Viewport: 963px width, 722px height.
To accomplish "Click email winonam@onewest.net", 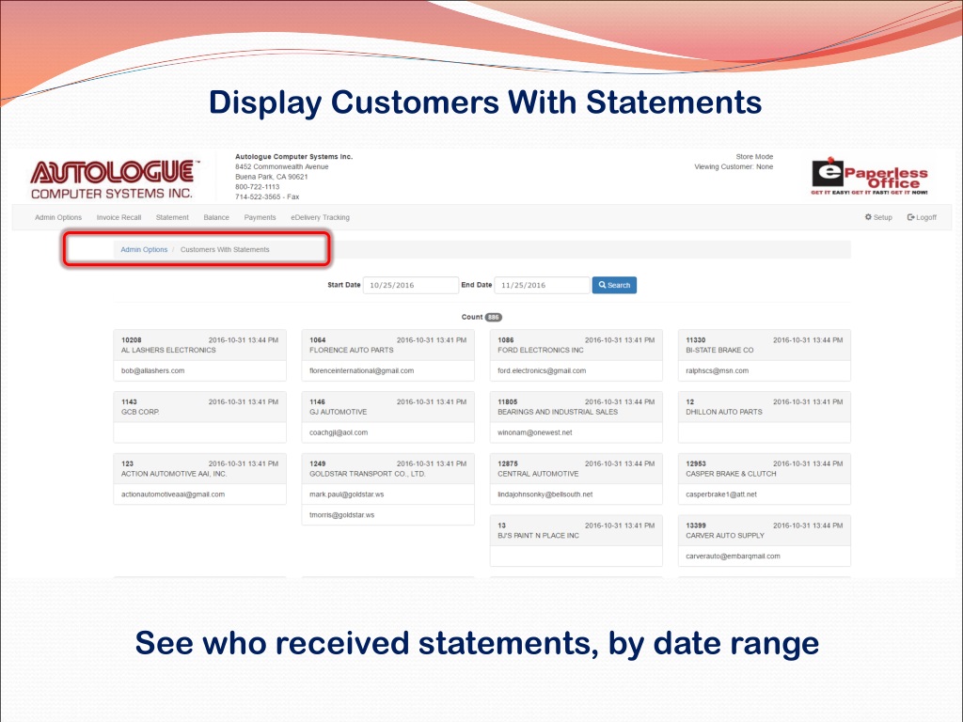I will coord(534,432).
